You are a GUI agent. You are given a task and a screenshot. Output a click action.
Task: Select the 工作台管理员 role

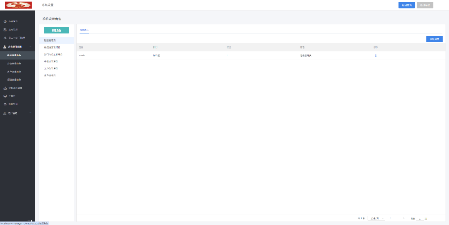coord(56,68)
